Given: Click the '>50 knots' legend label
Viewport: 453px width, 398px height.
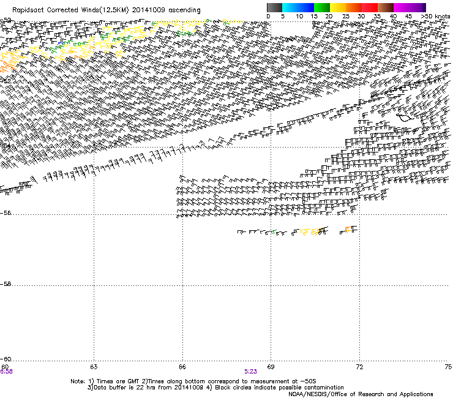Looking at the screenshot, I should click(435, 17).
